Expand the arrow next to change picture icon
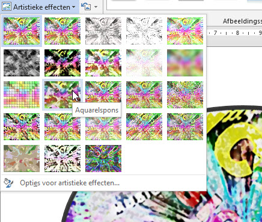The width and height of the screenshot is (262, 222). [96, 7]
